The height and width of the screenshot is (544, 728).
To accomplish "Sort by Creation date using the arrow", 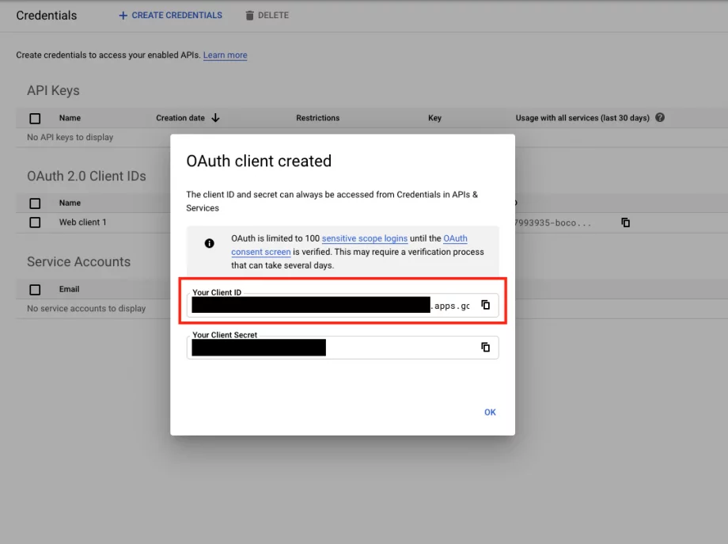I will pos(215,117).
